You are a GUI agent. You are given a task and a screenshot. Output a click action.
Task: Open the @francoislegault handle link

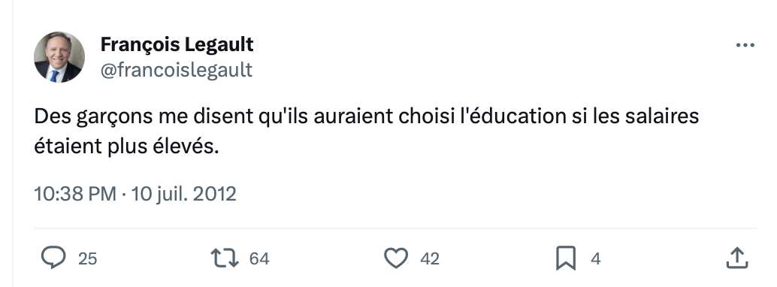(x=177, y=70)
